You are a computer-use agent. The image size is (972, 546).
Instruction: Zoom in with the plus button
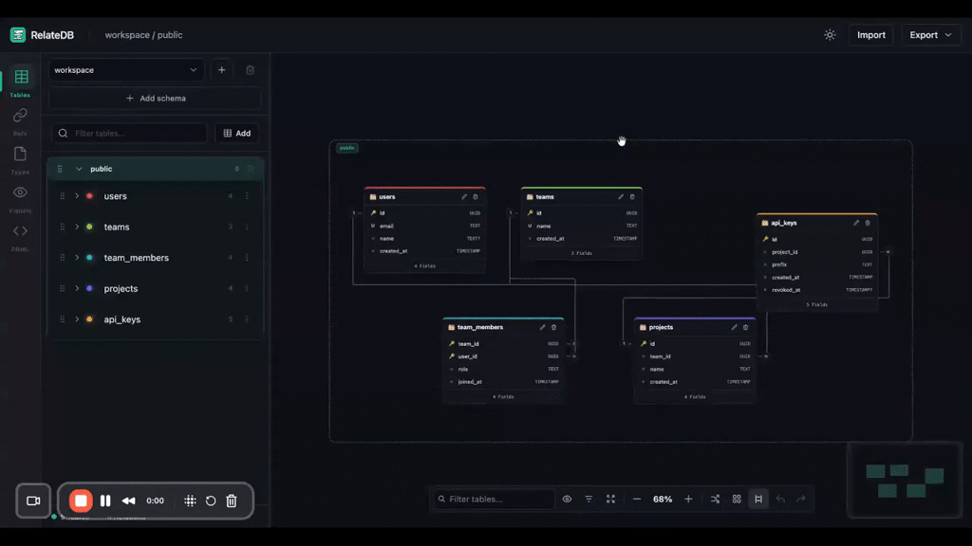[x=688, y=499]
